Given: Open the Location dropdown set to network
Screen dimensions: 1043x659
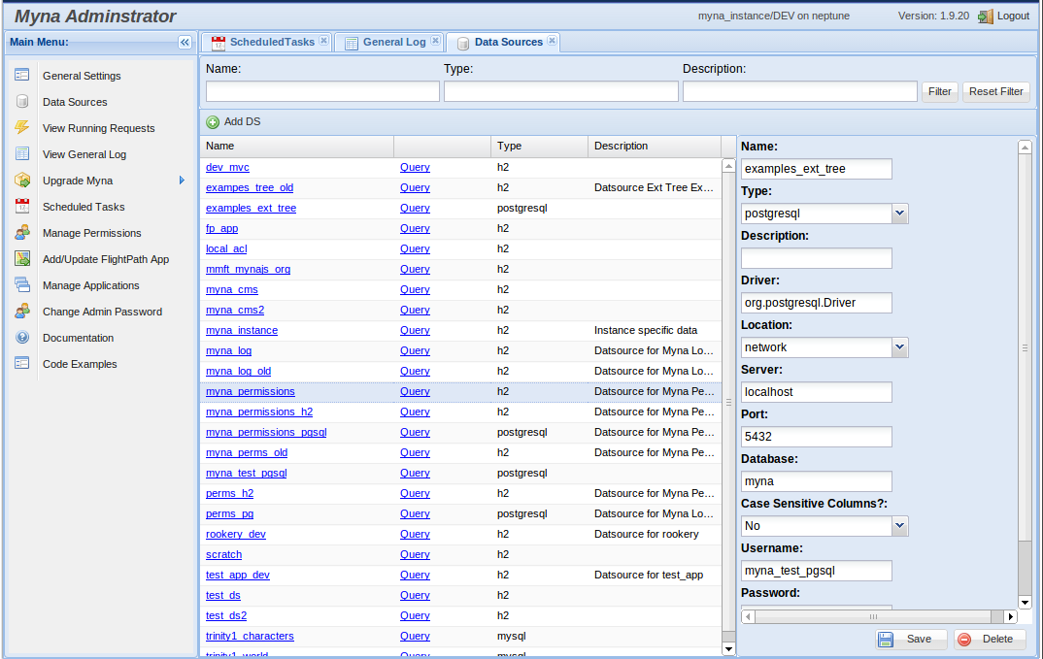Looking at the screenshot, I should (898, 346).
